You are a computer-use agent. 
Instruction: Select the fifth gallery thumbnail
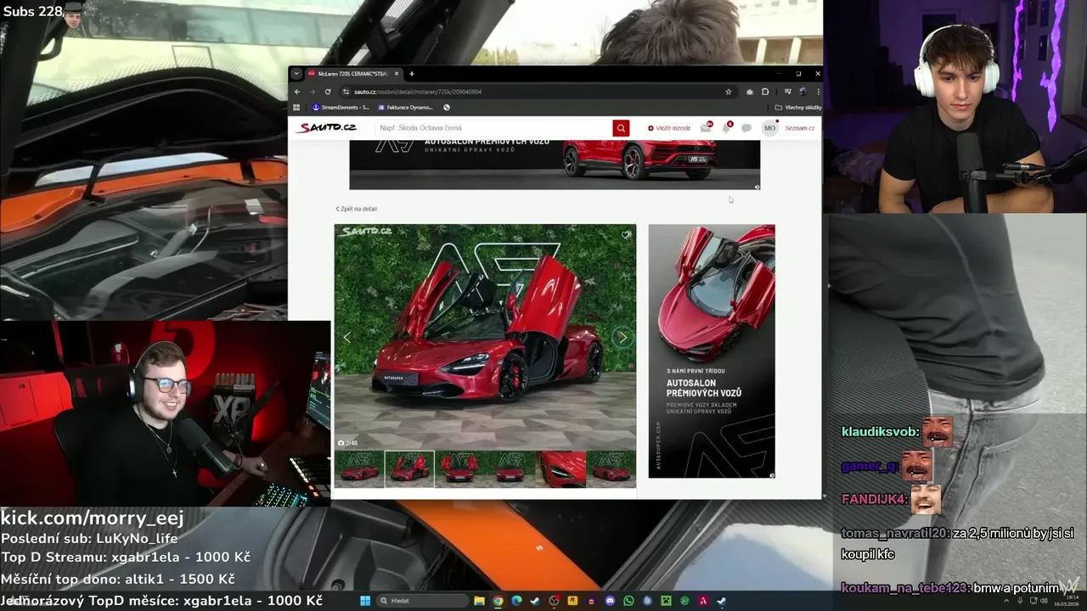[x=560, y=468]
